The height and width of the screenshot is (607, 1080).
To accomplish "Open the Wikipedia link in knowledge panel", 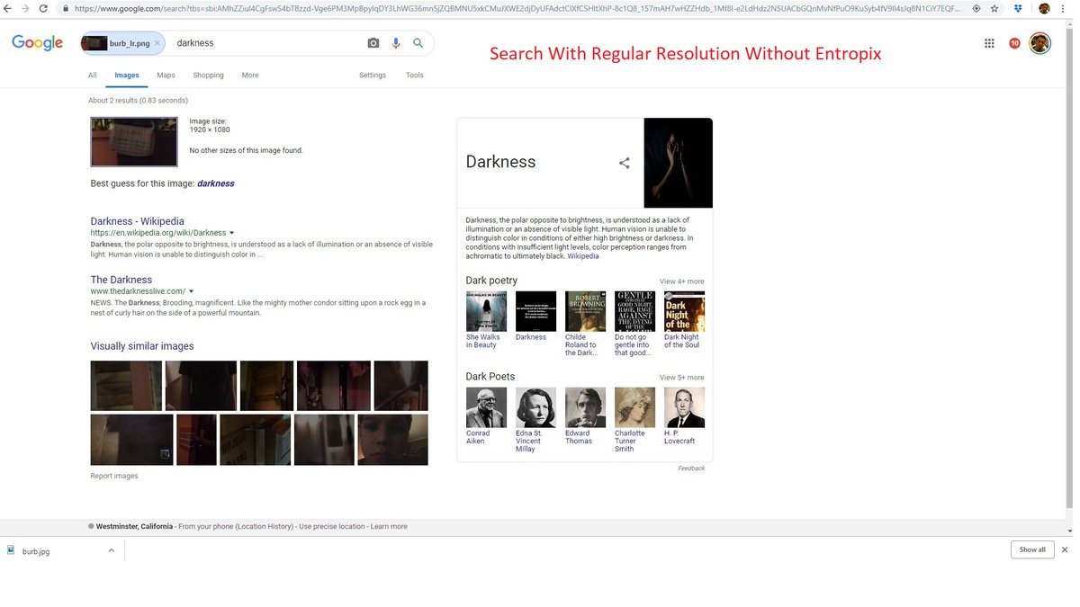I will [x=582, y=256].
